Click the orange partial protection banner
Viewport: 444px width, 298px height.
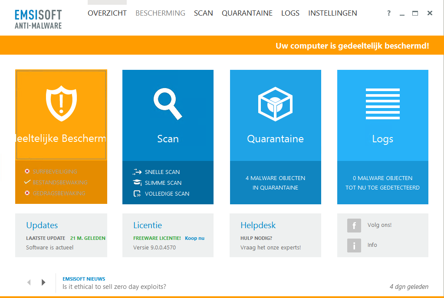[222, 45]
